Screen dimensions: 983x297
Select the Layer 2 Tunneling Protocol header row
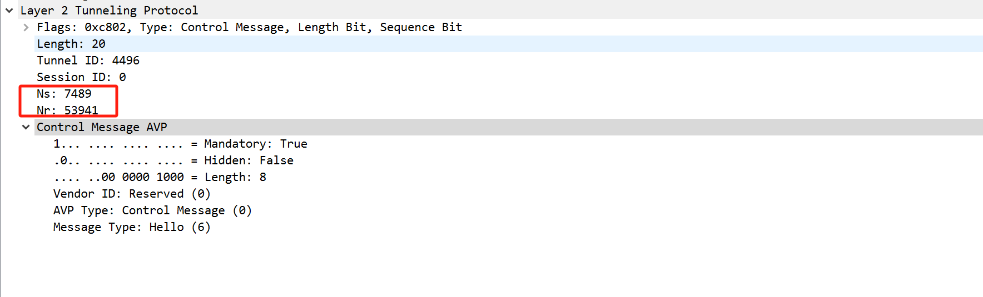(x=109, y=11)
